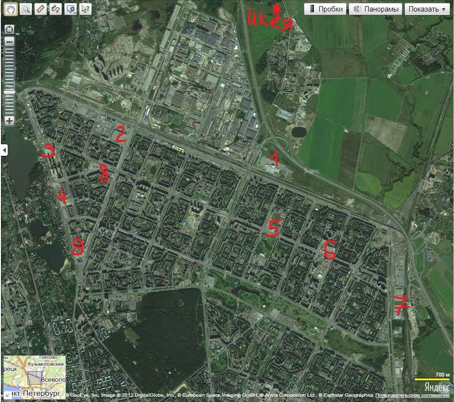The image size is (454, 402).
Task: Select the ruler distance measurement tool
Action: point(41,9)
